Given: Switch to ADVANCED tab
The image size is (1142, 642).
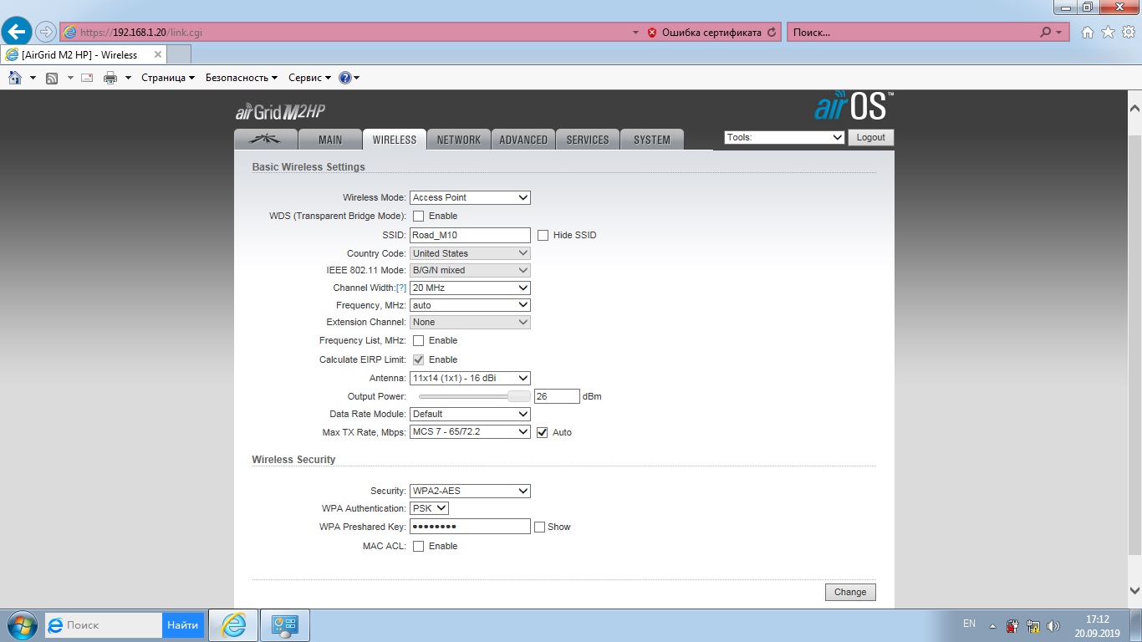Looking at the screenshot, I should 523,140.
